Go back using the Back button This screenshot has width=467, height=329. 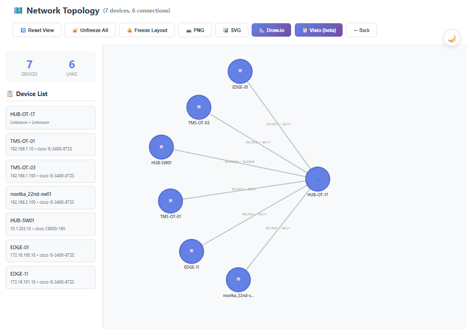pos(361,30)
